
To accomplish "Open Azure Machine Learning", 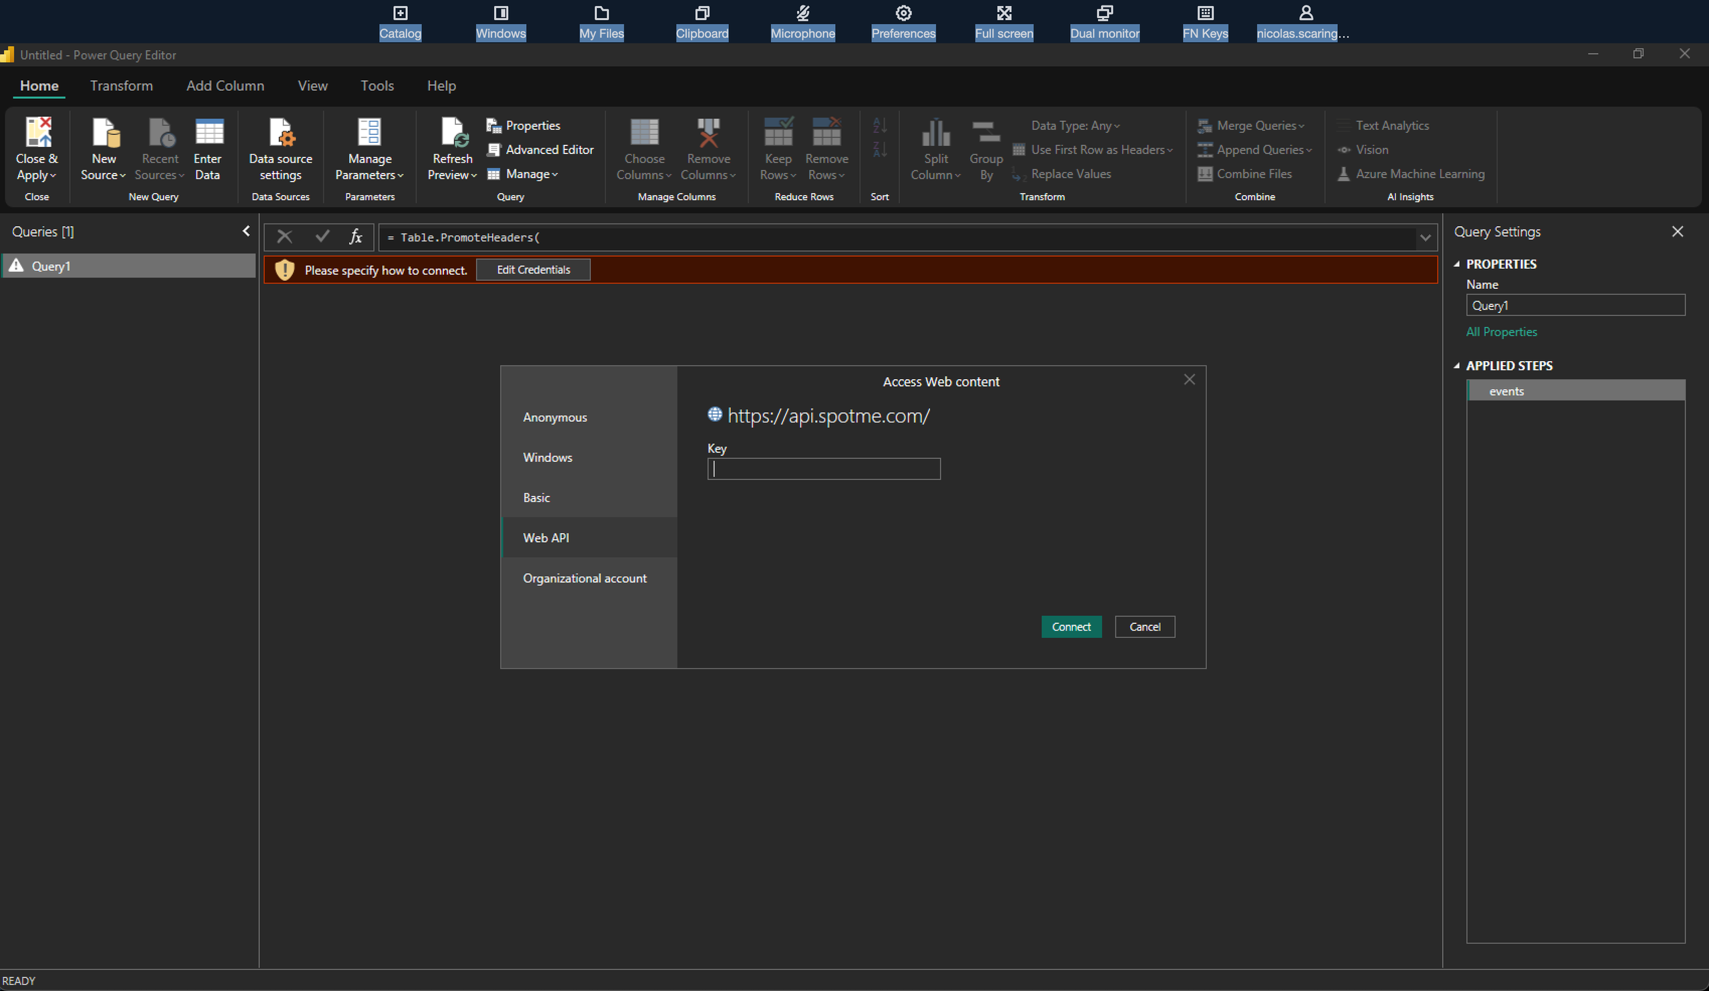I will (x=1411, y=174).
